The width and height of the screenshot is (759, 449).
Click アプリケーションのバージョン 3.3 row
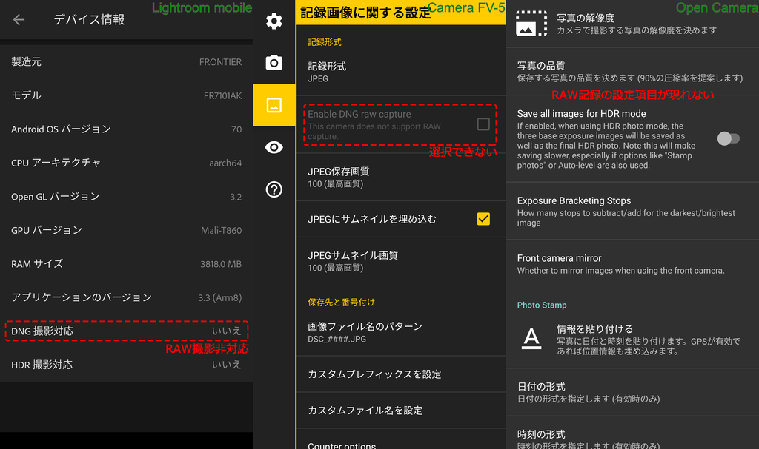pos(126,297)
